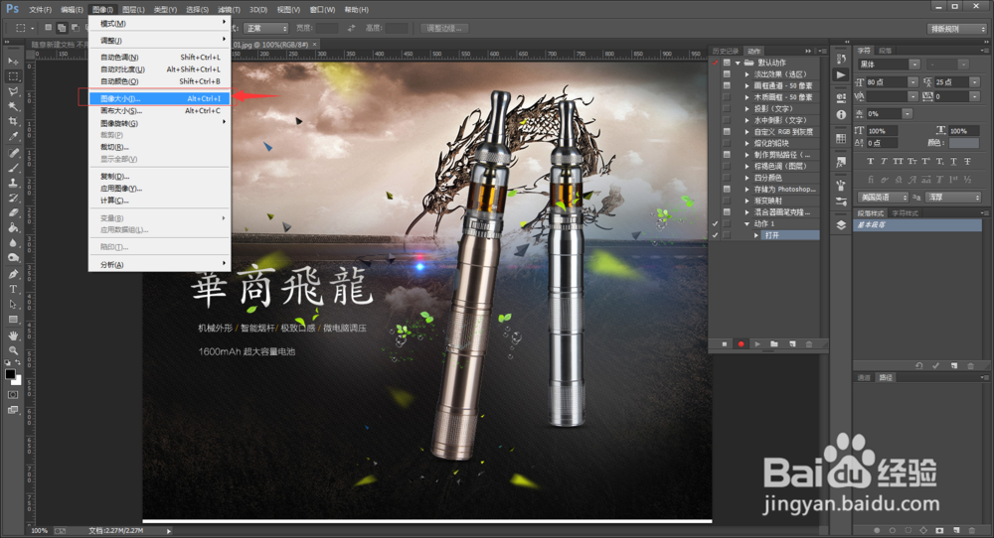
Task: Toggle Quick Mask mode icon
Action: point(13,394)
